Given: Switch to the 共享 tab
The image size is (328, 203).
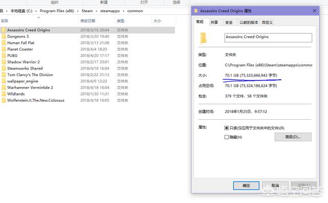Looking at the screenshot, I should point(214,22).
